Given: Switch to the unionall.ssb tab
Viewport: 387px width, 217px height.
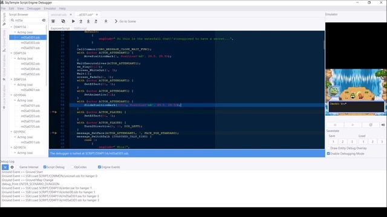Looking at the screenshot, I should click(x=59, y=14).
